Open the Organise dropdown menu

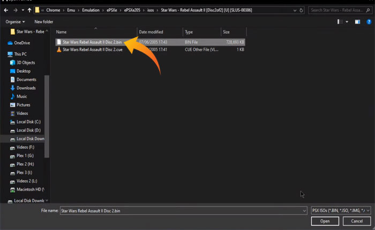[x=16, y=21]
